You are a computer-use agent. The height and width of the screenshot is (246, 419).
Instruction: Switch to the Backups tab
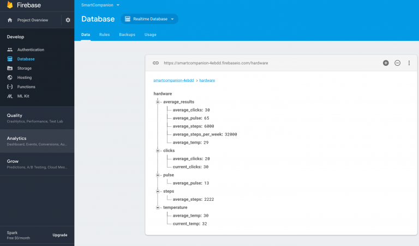click(x=127, y=35)
